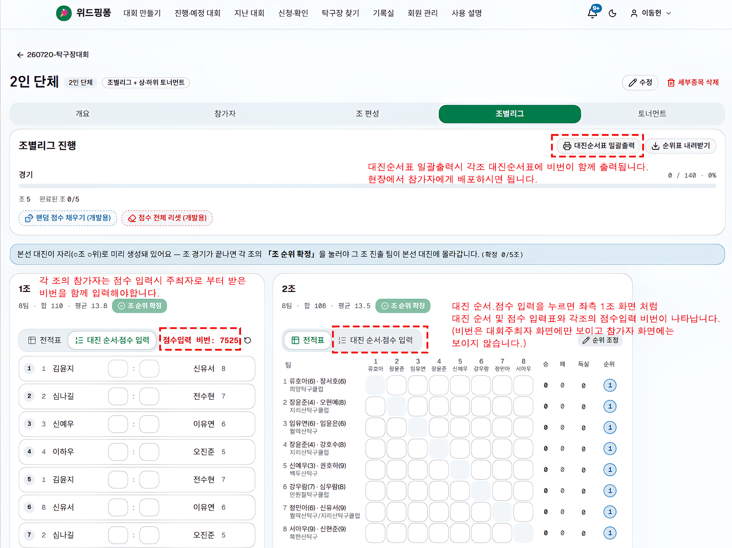
Task: Click rank badge for 장윤준·강호수 team
Action: 610,449
